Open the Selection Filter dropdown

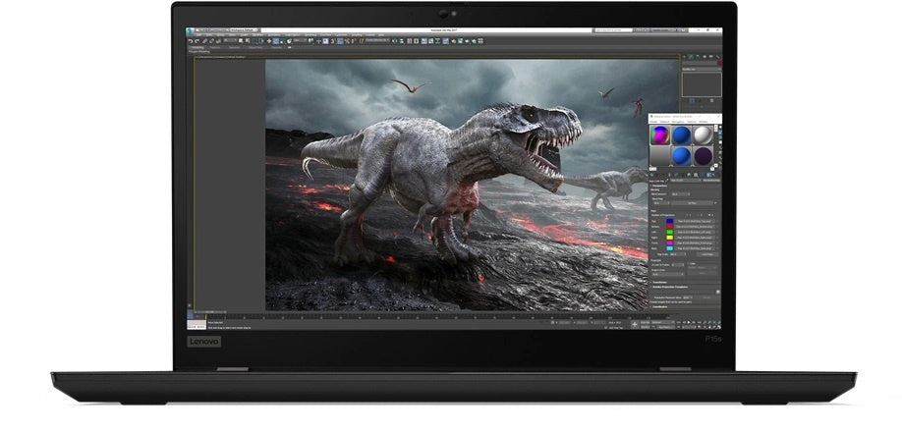230,41
